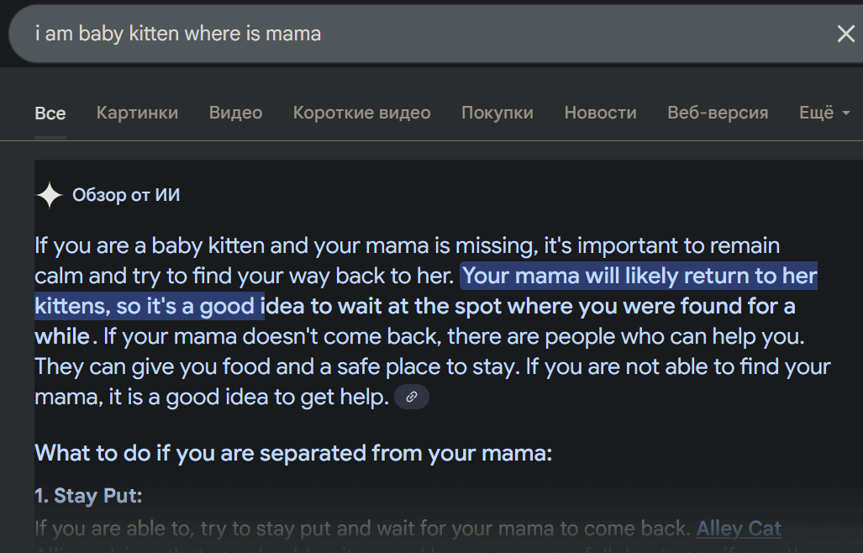This screenshot has width=863, height=553.
Task: Clear the search query with the X icon
Action: click(x=845, y=34)
